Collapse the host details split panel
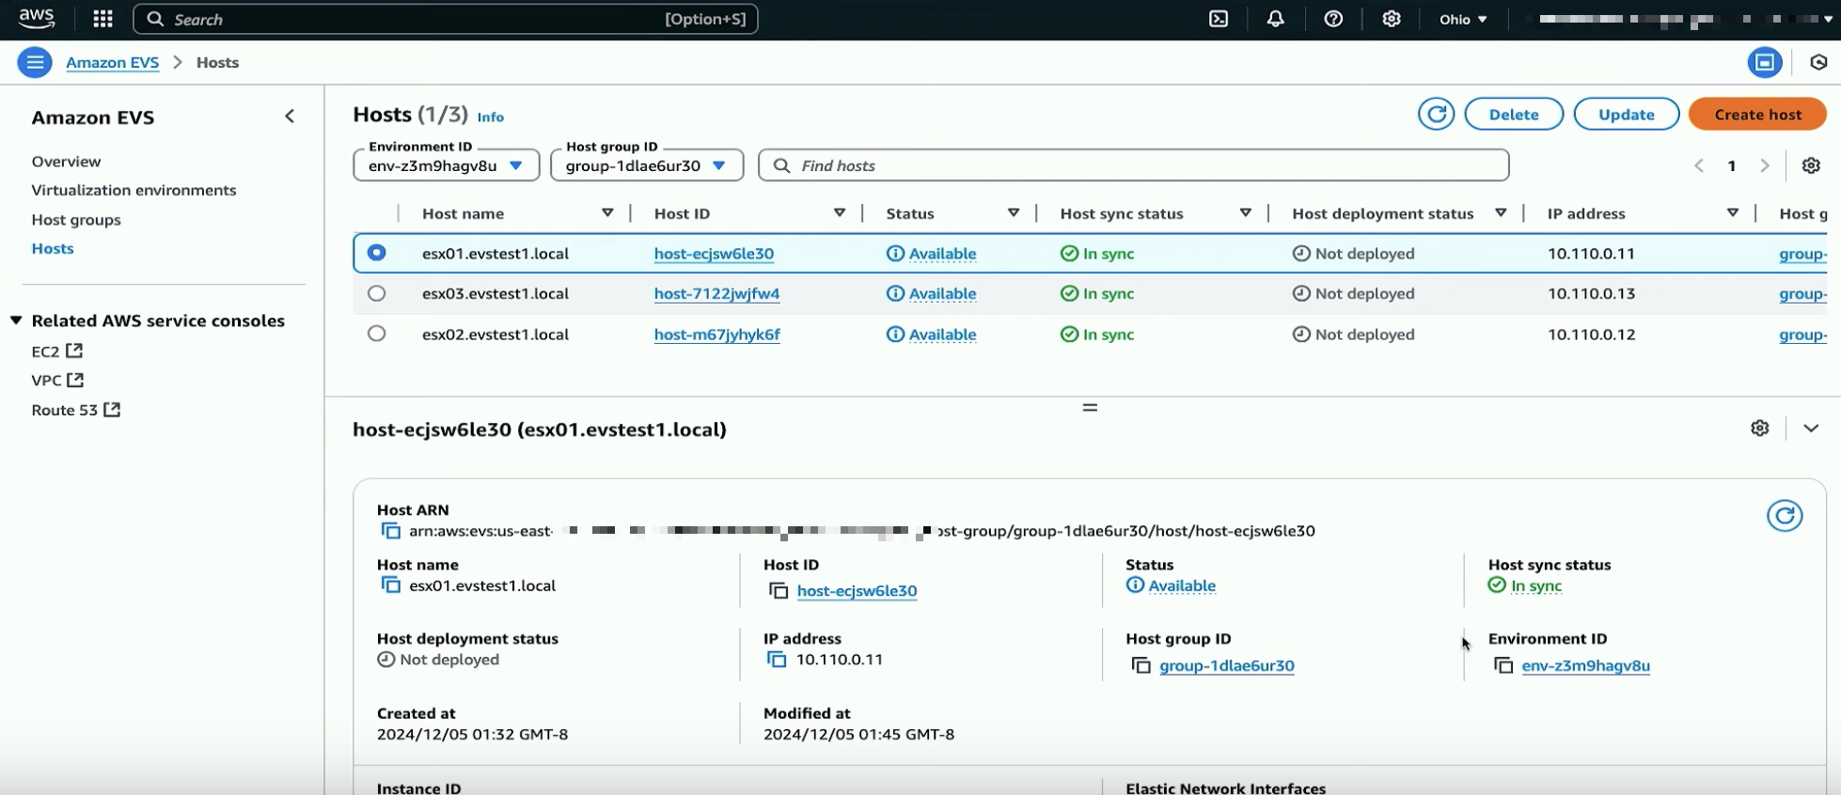1841x795 pixels. pos(1811,429)
